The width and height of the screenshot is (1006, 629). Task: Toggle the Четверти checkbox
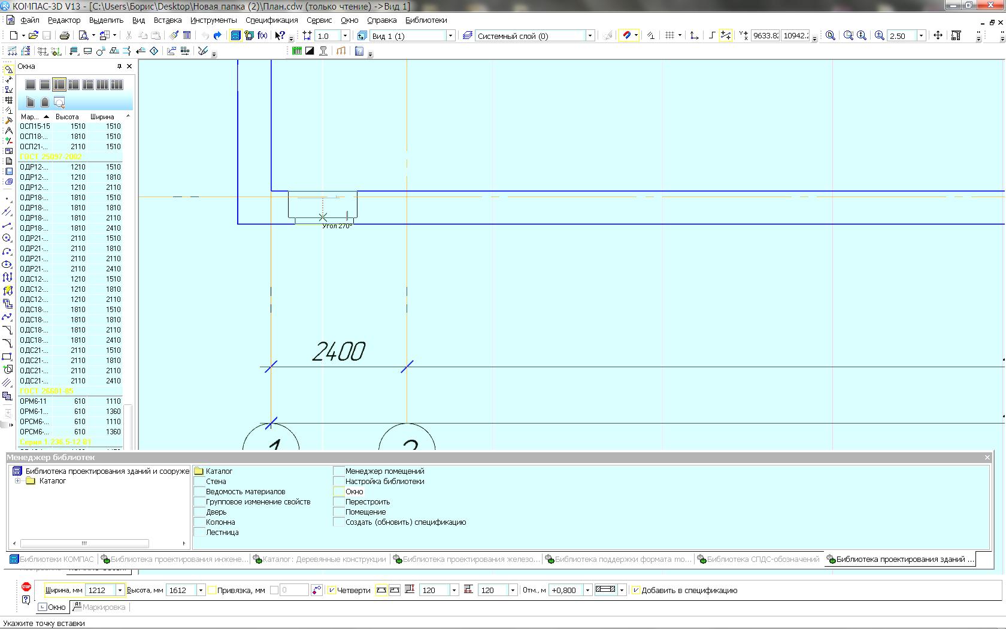[332, 591]
